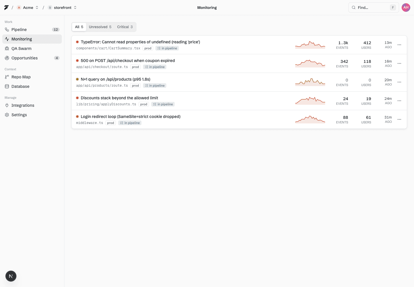Click the round N badge at the bottom left
Screen dimensions: 414x287
click(x=11, y=276)
